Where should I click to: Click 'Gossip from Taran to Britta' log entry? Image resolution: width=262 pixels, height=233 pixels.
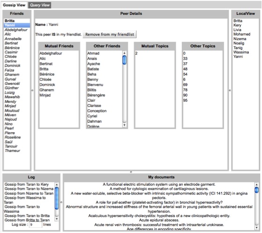pyautogui.click(x=27, y=216)
